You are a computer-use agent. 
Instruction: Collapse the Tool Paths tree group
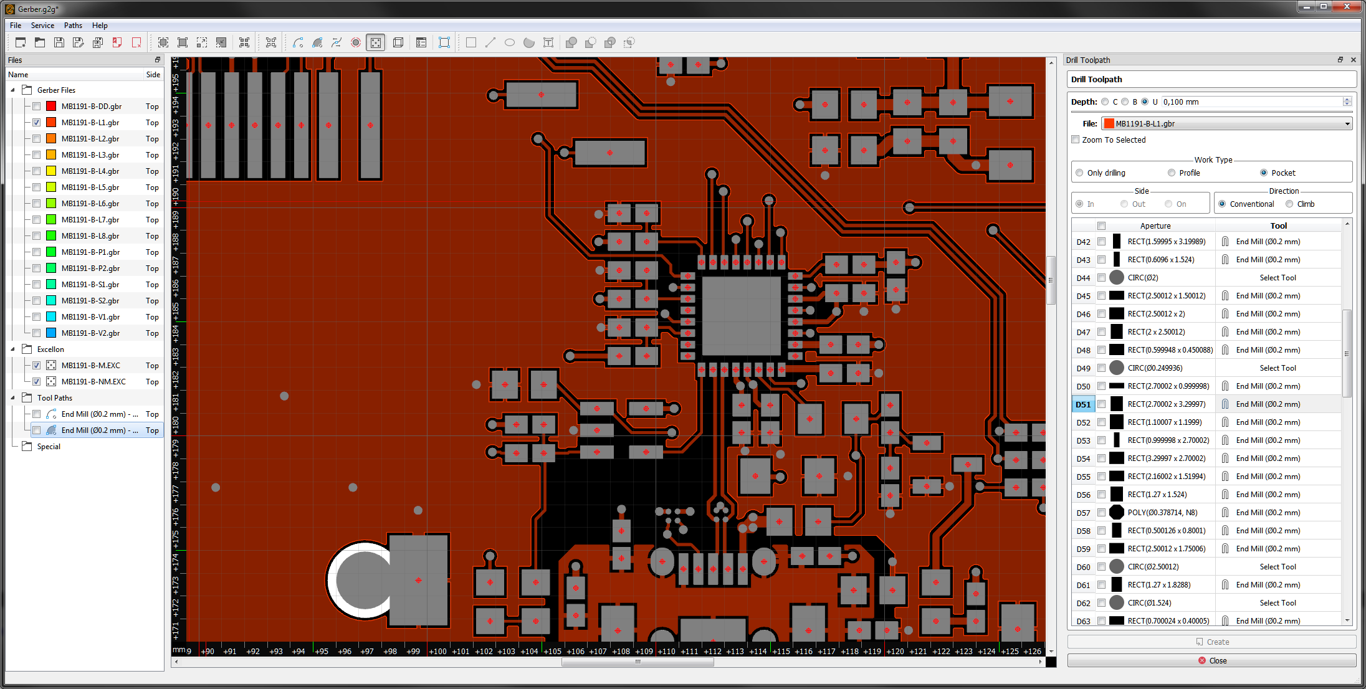coord(13,398)
